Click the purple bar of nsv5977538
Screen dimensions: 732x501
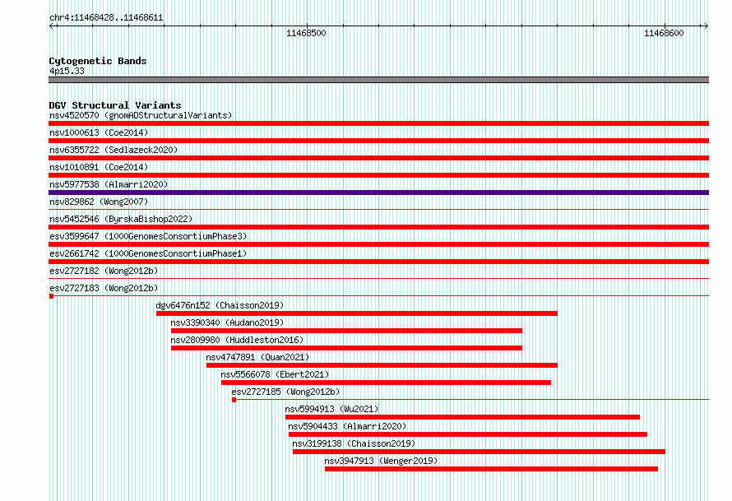[378, 193]
